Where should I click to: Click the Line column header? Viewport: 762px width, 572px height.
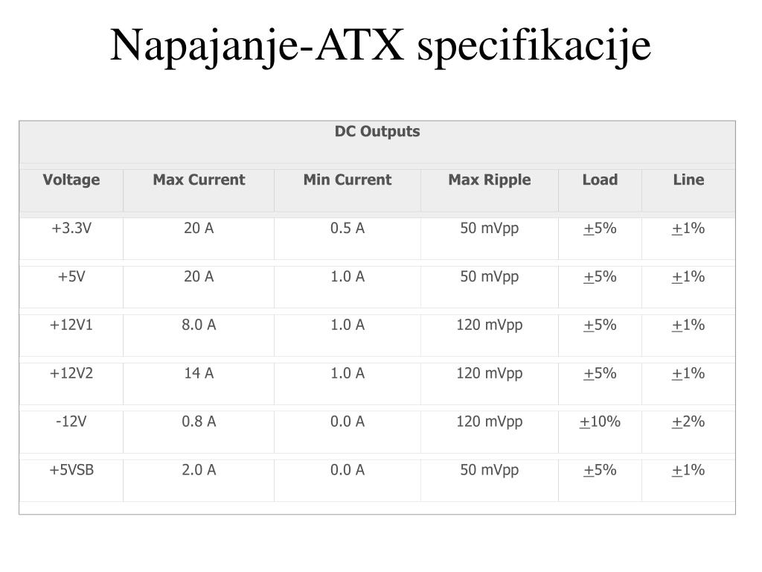(x=688, y=179)
